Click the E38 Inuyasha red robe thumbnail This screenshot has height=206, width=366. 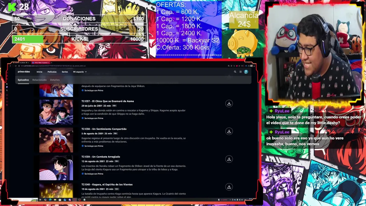pos(56,140)
